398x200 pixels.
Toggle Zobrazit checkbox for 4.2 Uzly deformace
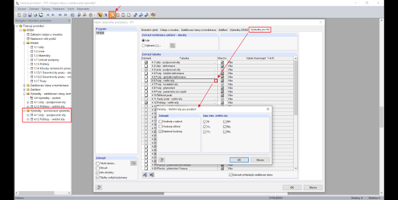[x=146, y=66]
